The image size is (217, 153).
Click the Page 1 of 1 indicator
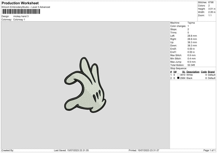209,150
